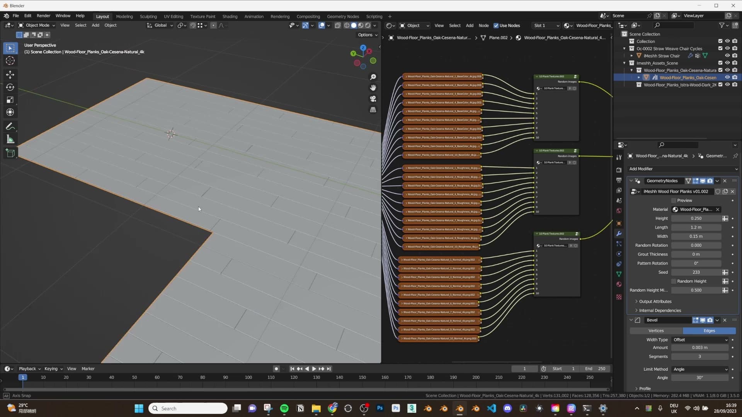
Task: Click the Bevel Amount field 0.003 m
Action: pyautogui.click(x=699, y=348)
